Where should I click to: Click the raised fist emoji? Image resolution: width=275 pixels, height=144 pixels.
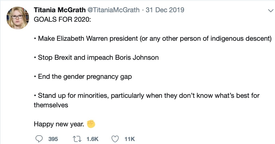pos(91,124)
